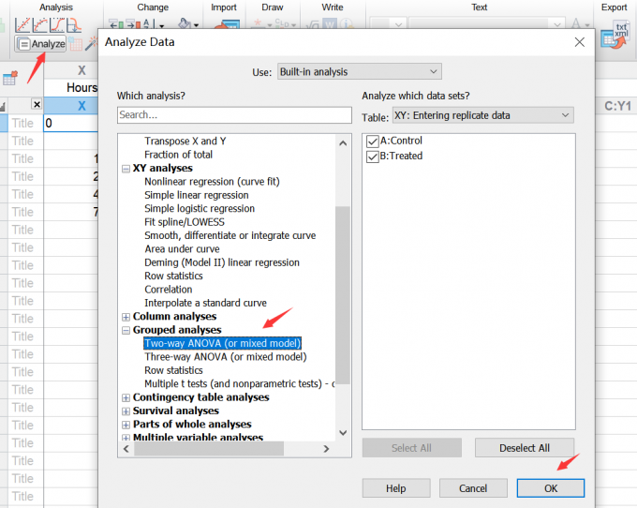Click the interpolate standard curve icon

coord(74,25)
